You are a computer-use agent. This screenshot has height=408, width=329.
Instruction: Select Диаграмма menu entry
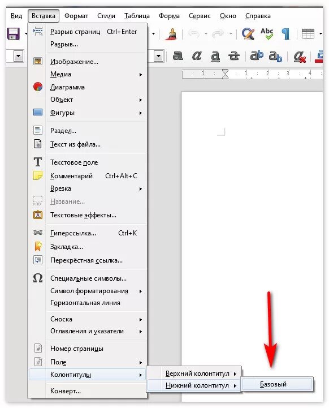(x=88, y=87)
